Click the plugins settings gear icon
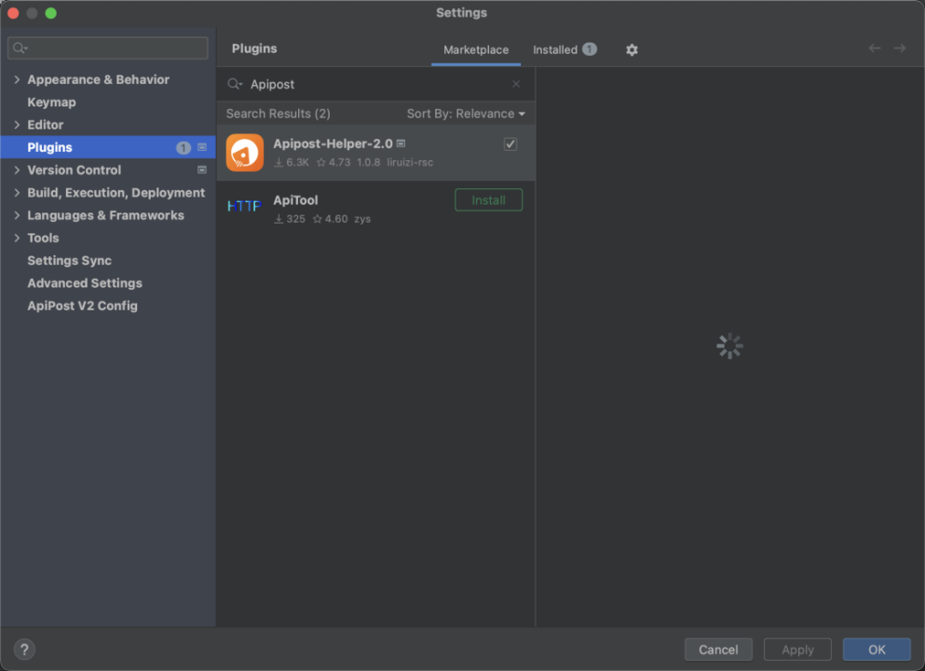 [x=632, y=49]
